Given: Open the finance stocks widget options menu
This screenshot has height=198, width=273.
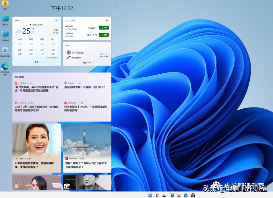Looking at the screenshot, I should [x=107, y=20].
